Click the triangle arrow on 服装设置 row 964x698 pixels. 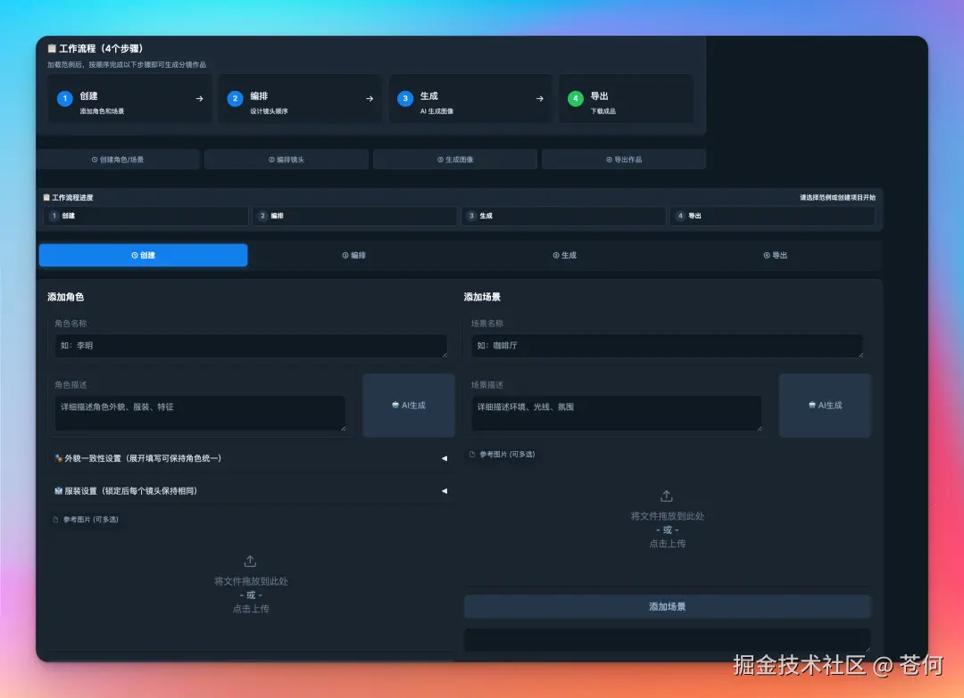[444, 491]
